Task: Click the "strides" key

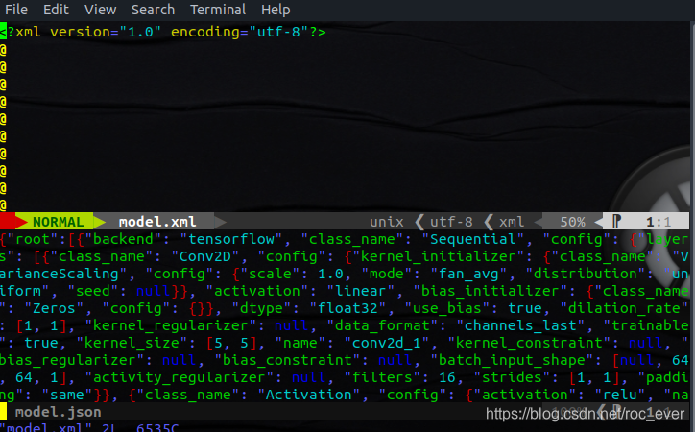Action: pyautogui.click(x=512, y=377)
